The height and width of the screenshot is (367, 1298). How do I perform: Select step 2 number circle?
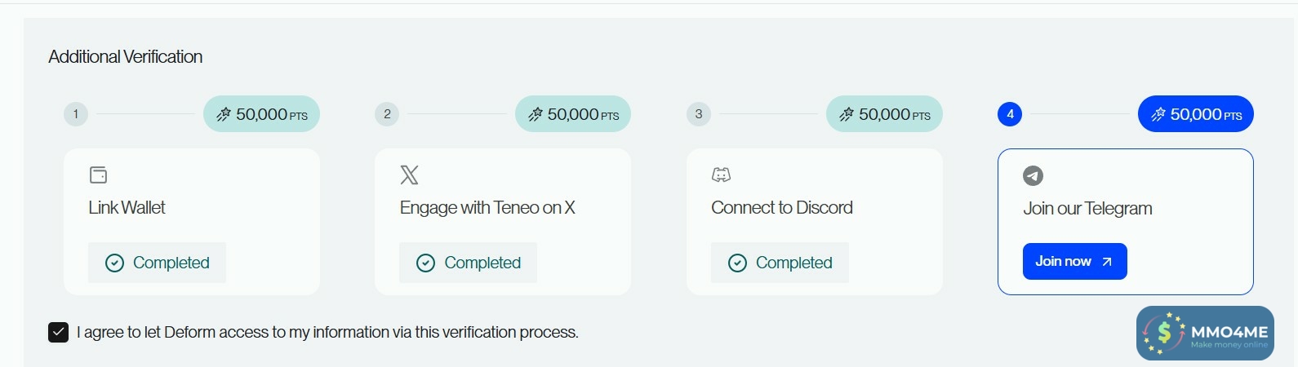[387, 114]
